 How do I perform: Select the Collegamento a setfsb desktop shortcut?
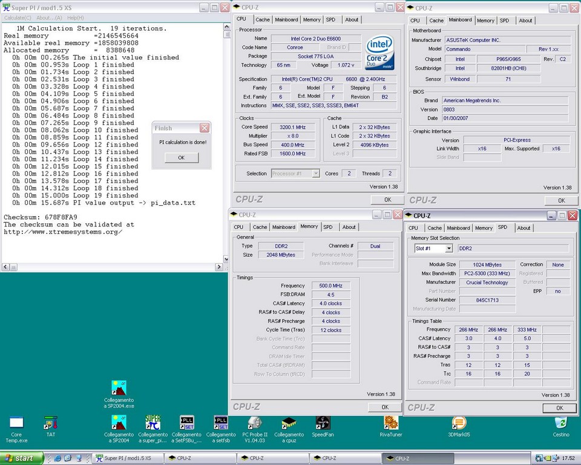[x=221, y=429]
